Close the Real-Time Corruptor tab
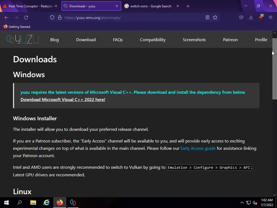This screenshot has width=277, height=208. 56,6
